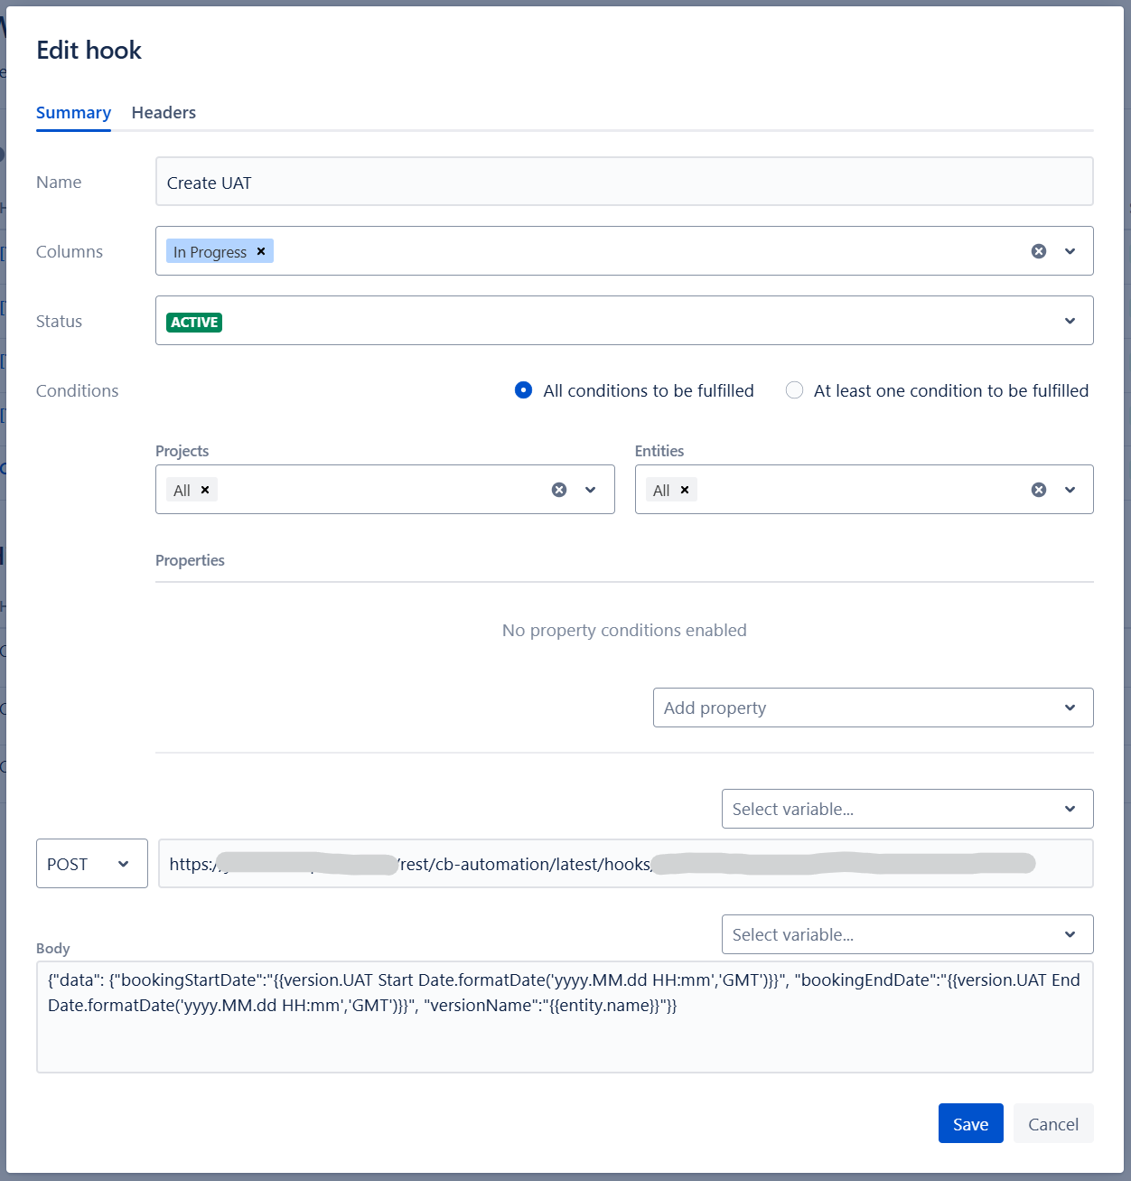
Task: Switch to the Headers tab
Action: (164, 113)
